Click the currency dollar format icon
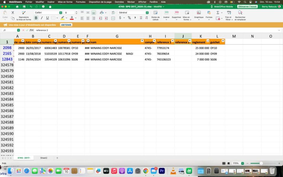The width and height of the screenshot is (283, 177). point(120,18)
